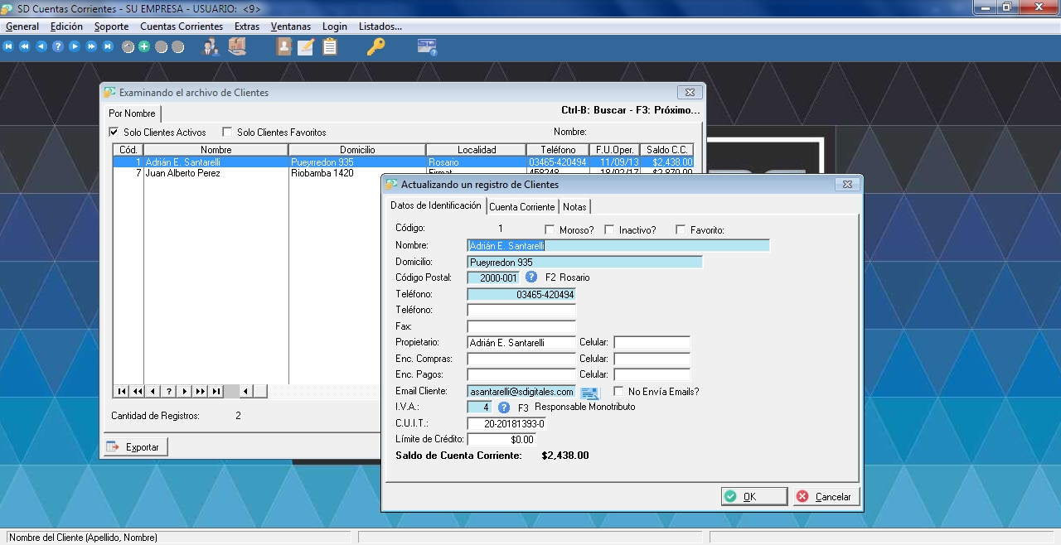Click the green plus add-record icon
Viewport: 1061px width, 545px height.
(x=144, y=47)
